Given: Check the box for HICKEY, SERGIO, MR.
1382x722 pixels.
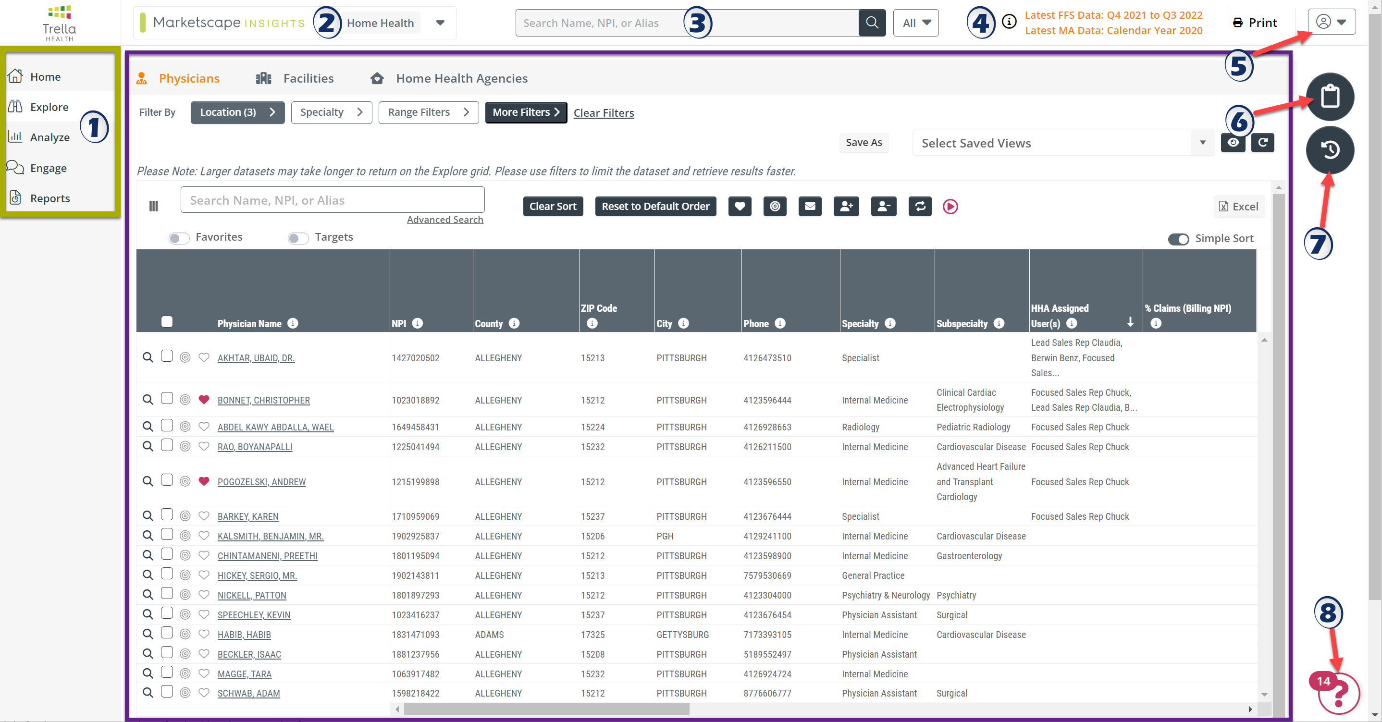Looking at the screenshot, I should pos(167,574).
